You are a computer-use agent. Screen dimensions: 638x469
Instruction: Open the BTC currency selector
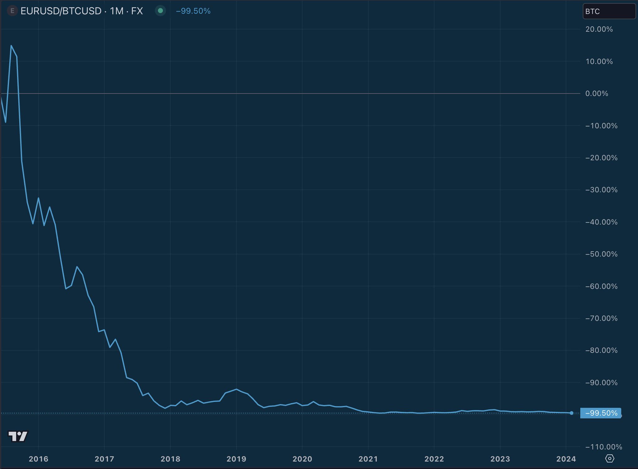pos(608,12)
